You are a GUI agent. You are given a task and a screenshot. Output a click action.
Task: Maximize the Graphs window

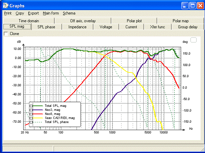click(193, 6)
